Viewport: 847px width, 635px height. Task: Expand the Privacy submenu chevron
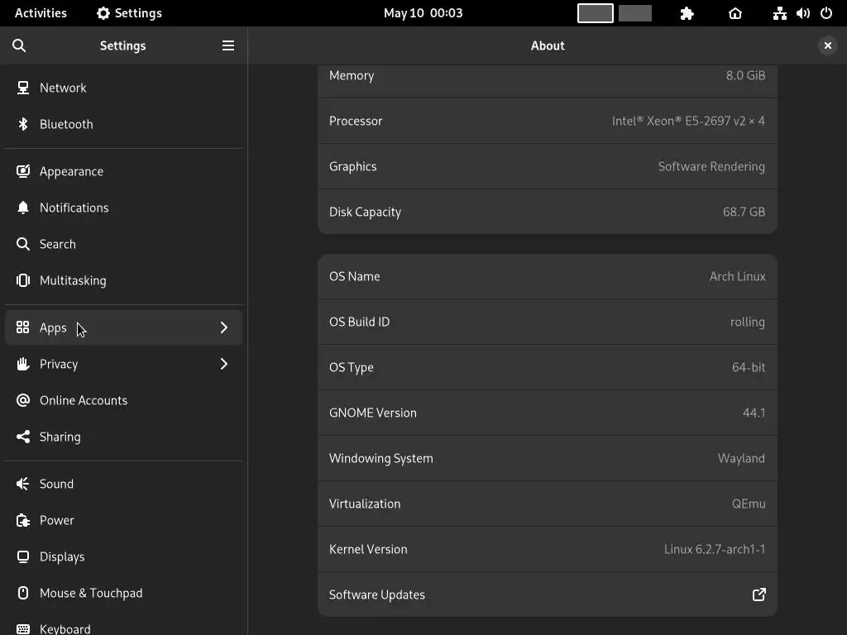[x=223, y=364]
